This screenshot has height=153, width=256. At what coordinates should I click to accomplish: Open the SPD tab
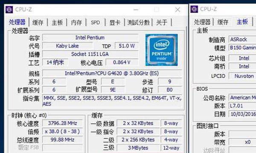(96, 22)
